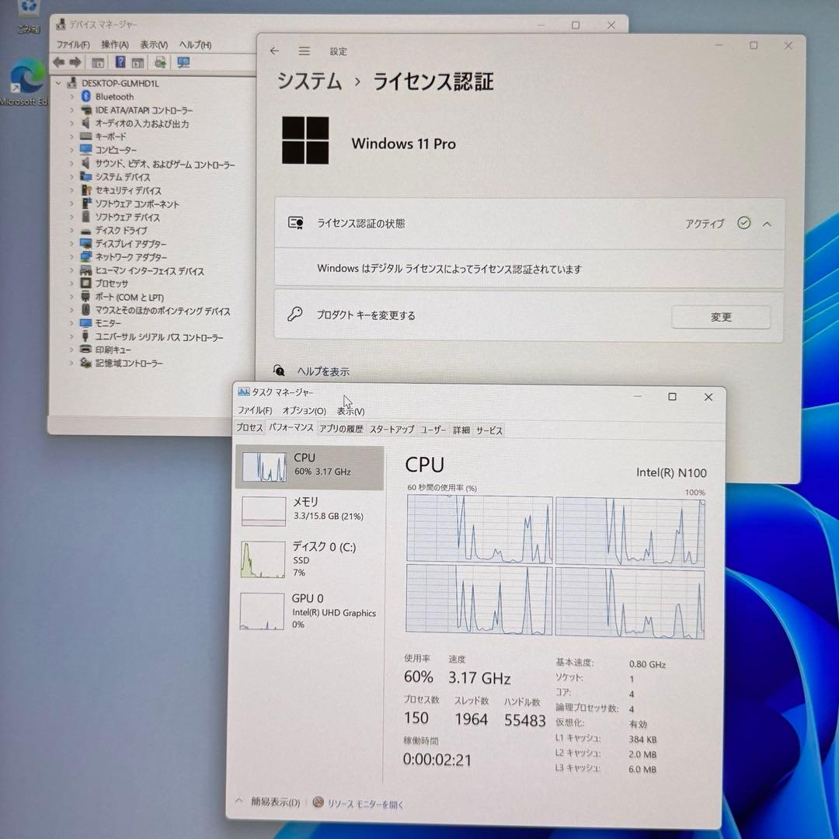Collapse Task Manager with 簡易表示 chevron
839x839 pixels.
coord(239,800)
